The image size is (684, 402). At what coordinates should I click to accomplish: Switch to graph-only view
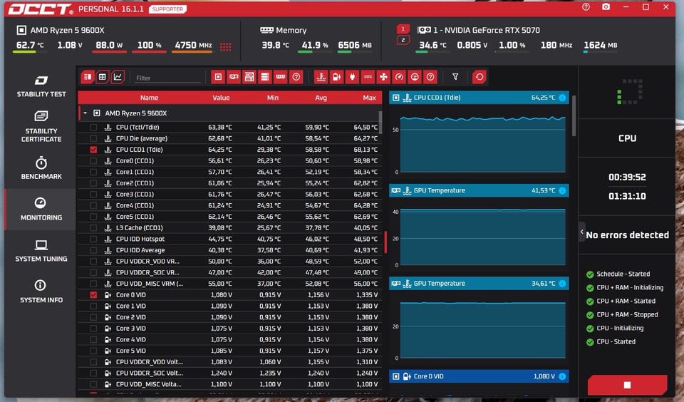(x=118, y=77)
